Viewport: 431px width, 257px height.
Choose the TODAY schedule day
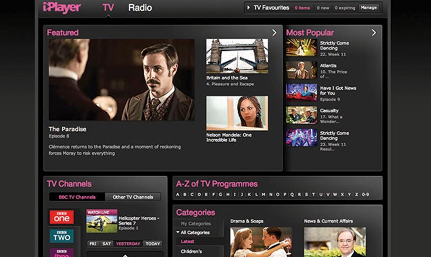(153, 244)
